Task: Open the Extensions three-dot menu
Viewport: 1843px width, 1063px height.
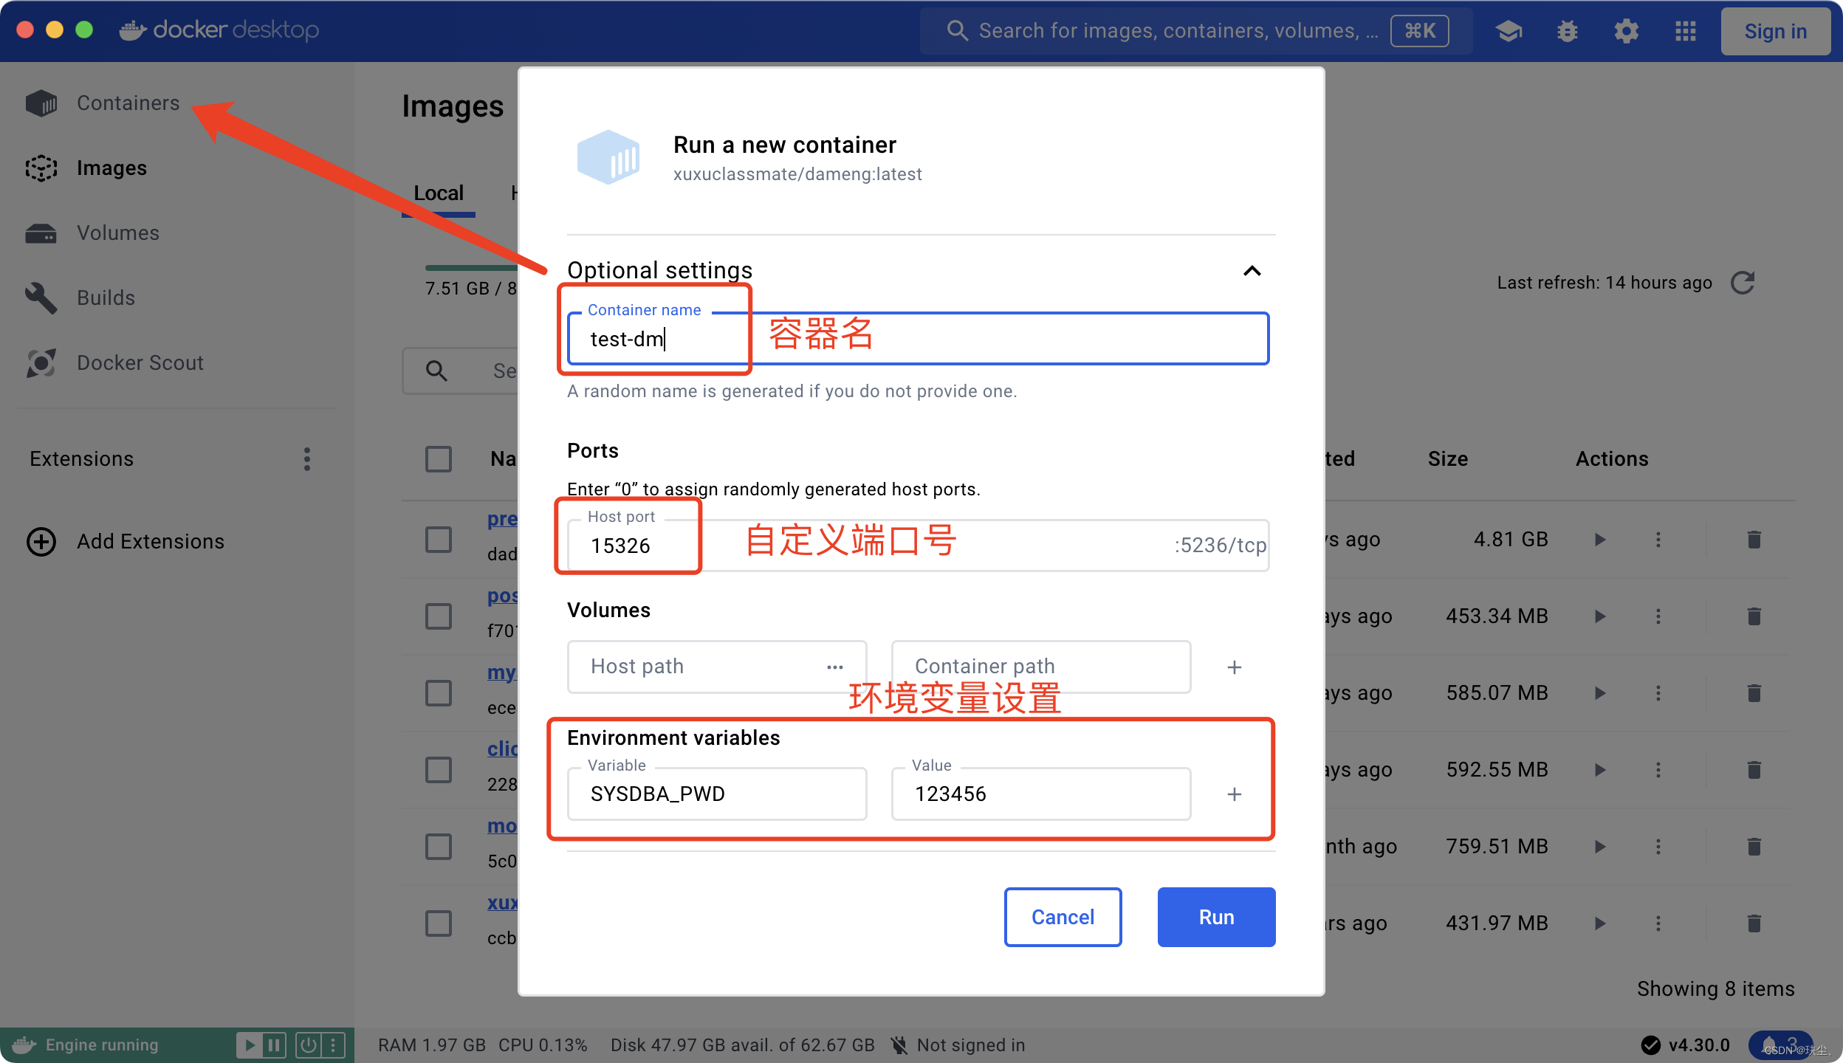Action: [x=307, y=458]
